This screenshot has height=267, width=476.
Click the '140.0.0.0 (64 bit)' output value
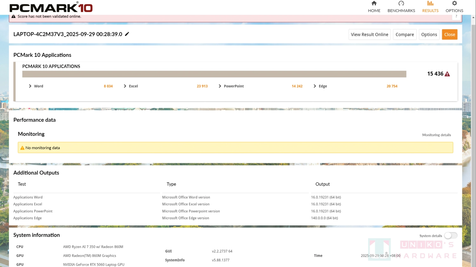coord(324,218)
